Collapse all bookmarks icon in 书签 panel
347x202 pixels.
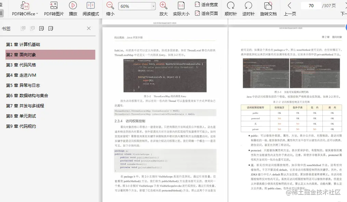32,28
